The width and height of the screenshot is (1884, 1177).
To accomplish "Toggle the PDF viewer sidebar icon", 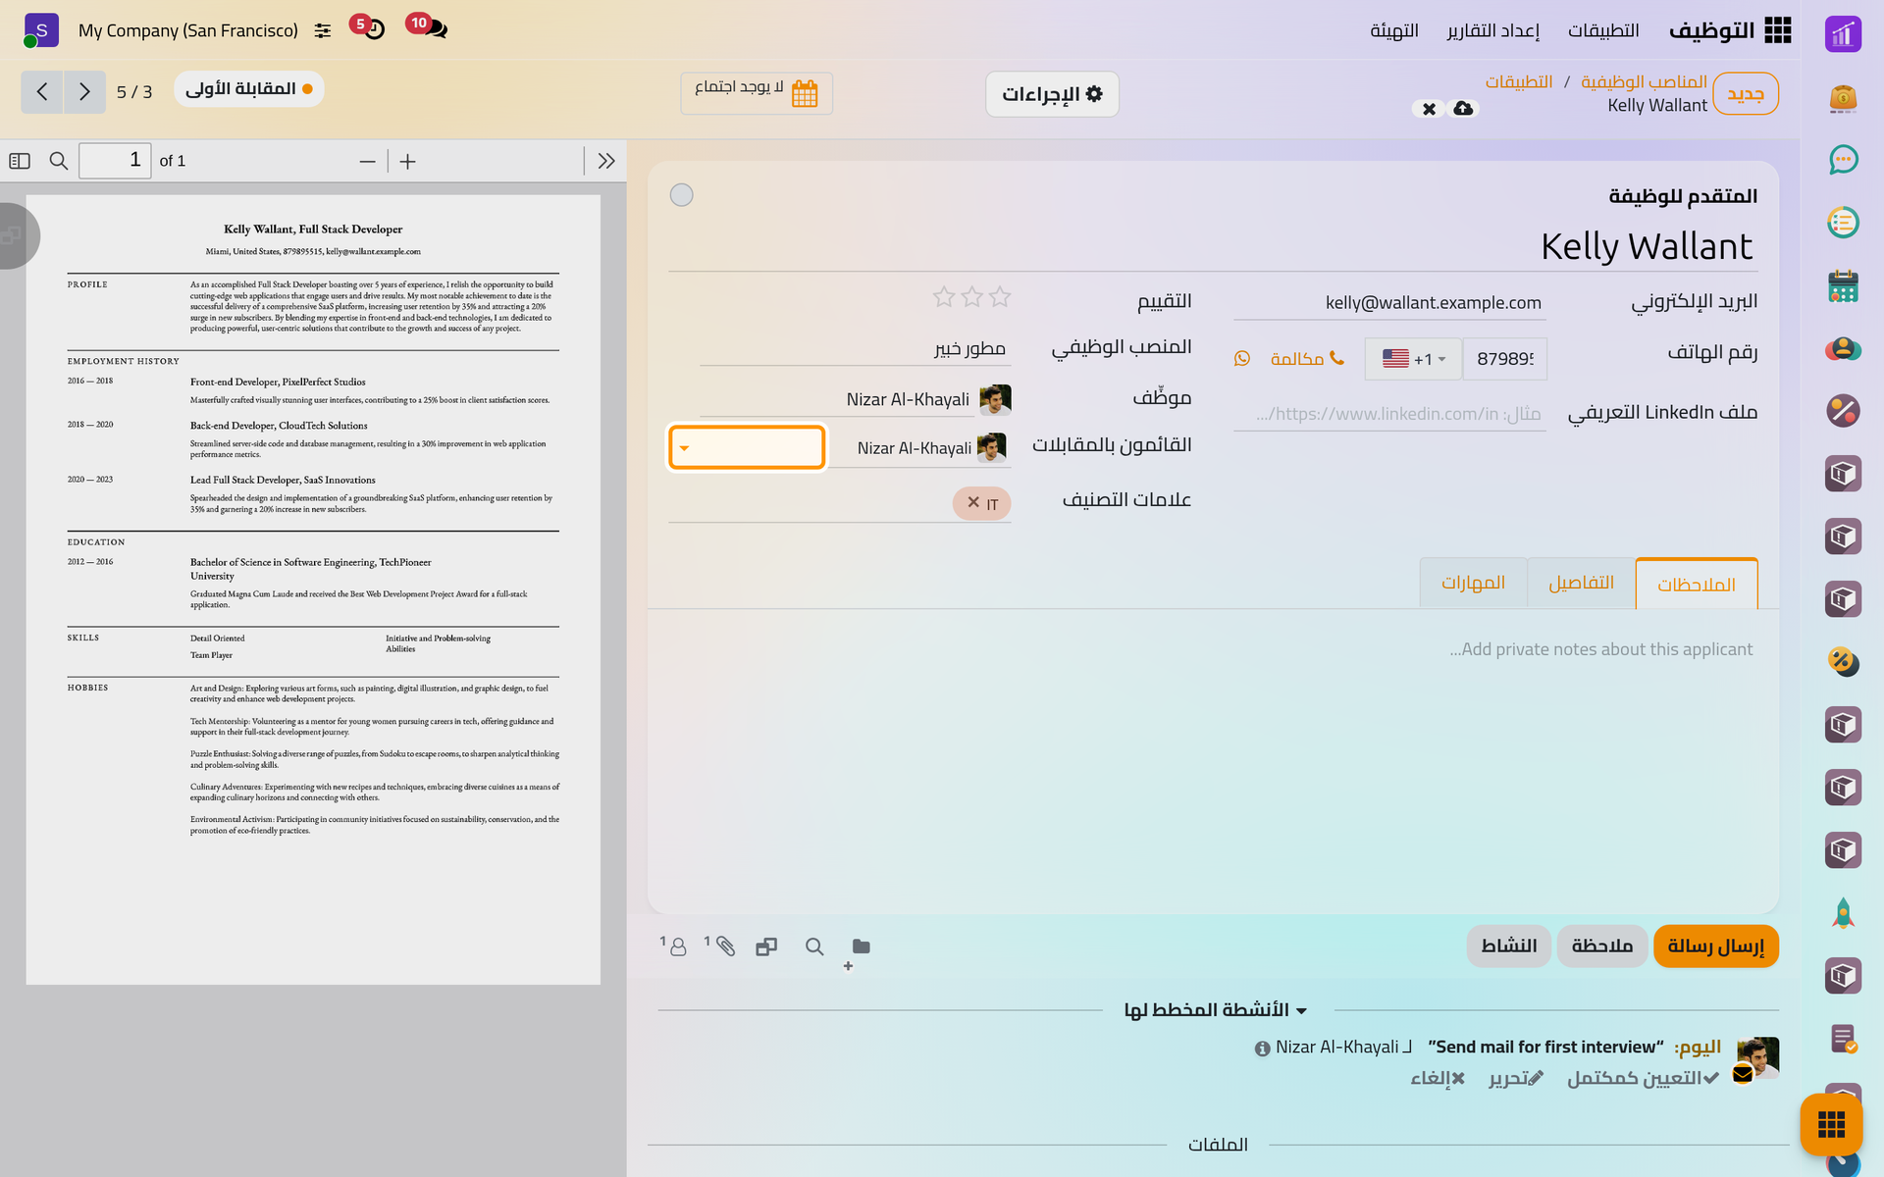I will (x=20, y=161).
